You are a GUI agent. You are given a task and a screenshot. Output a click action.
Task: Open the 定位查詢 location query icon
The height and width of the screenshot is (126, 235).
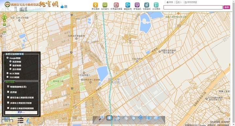point(95,5)
